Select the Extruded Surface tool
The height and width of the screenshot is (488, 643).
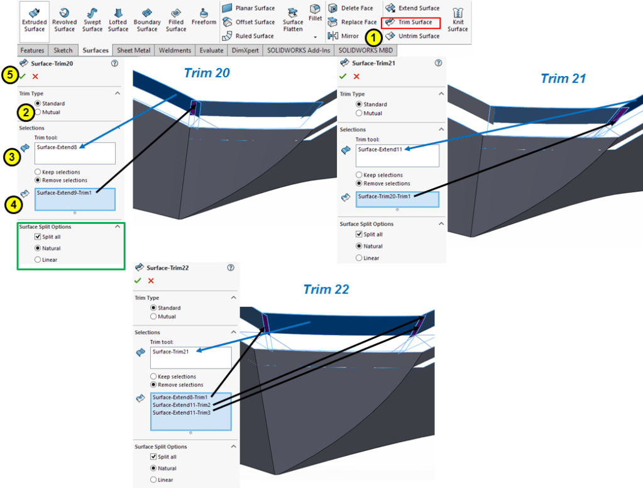click(x=34, y=19)
